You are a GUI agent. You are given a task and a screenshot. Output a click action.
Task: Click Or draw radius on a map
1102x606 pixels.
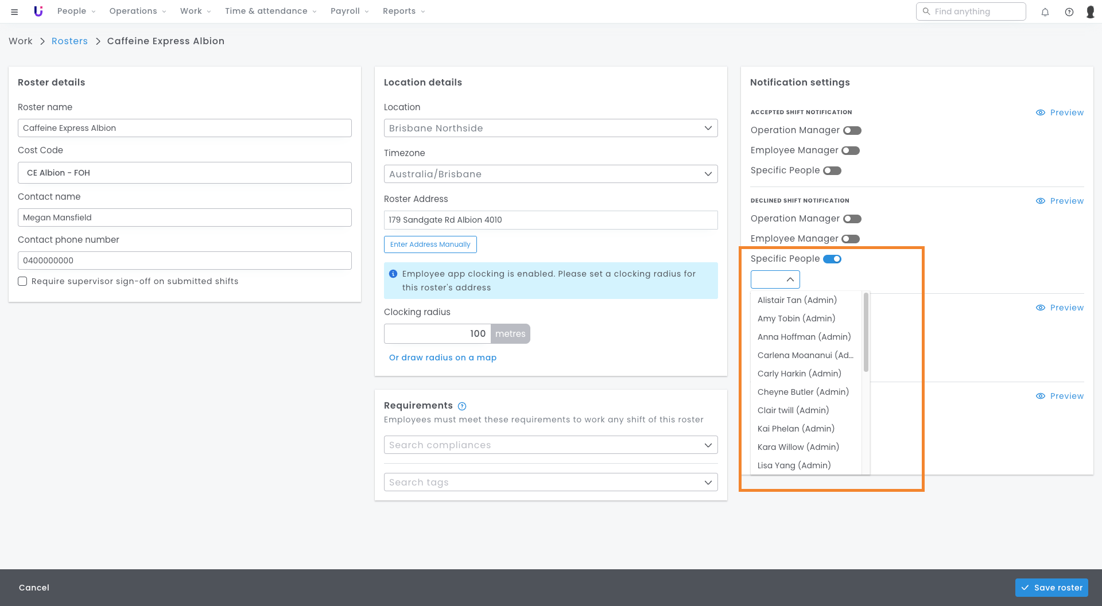coord(443,358)
